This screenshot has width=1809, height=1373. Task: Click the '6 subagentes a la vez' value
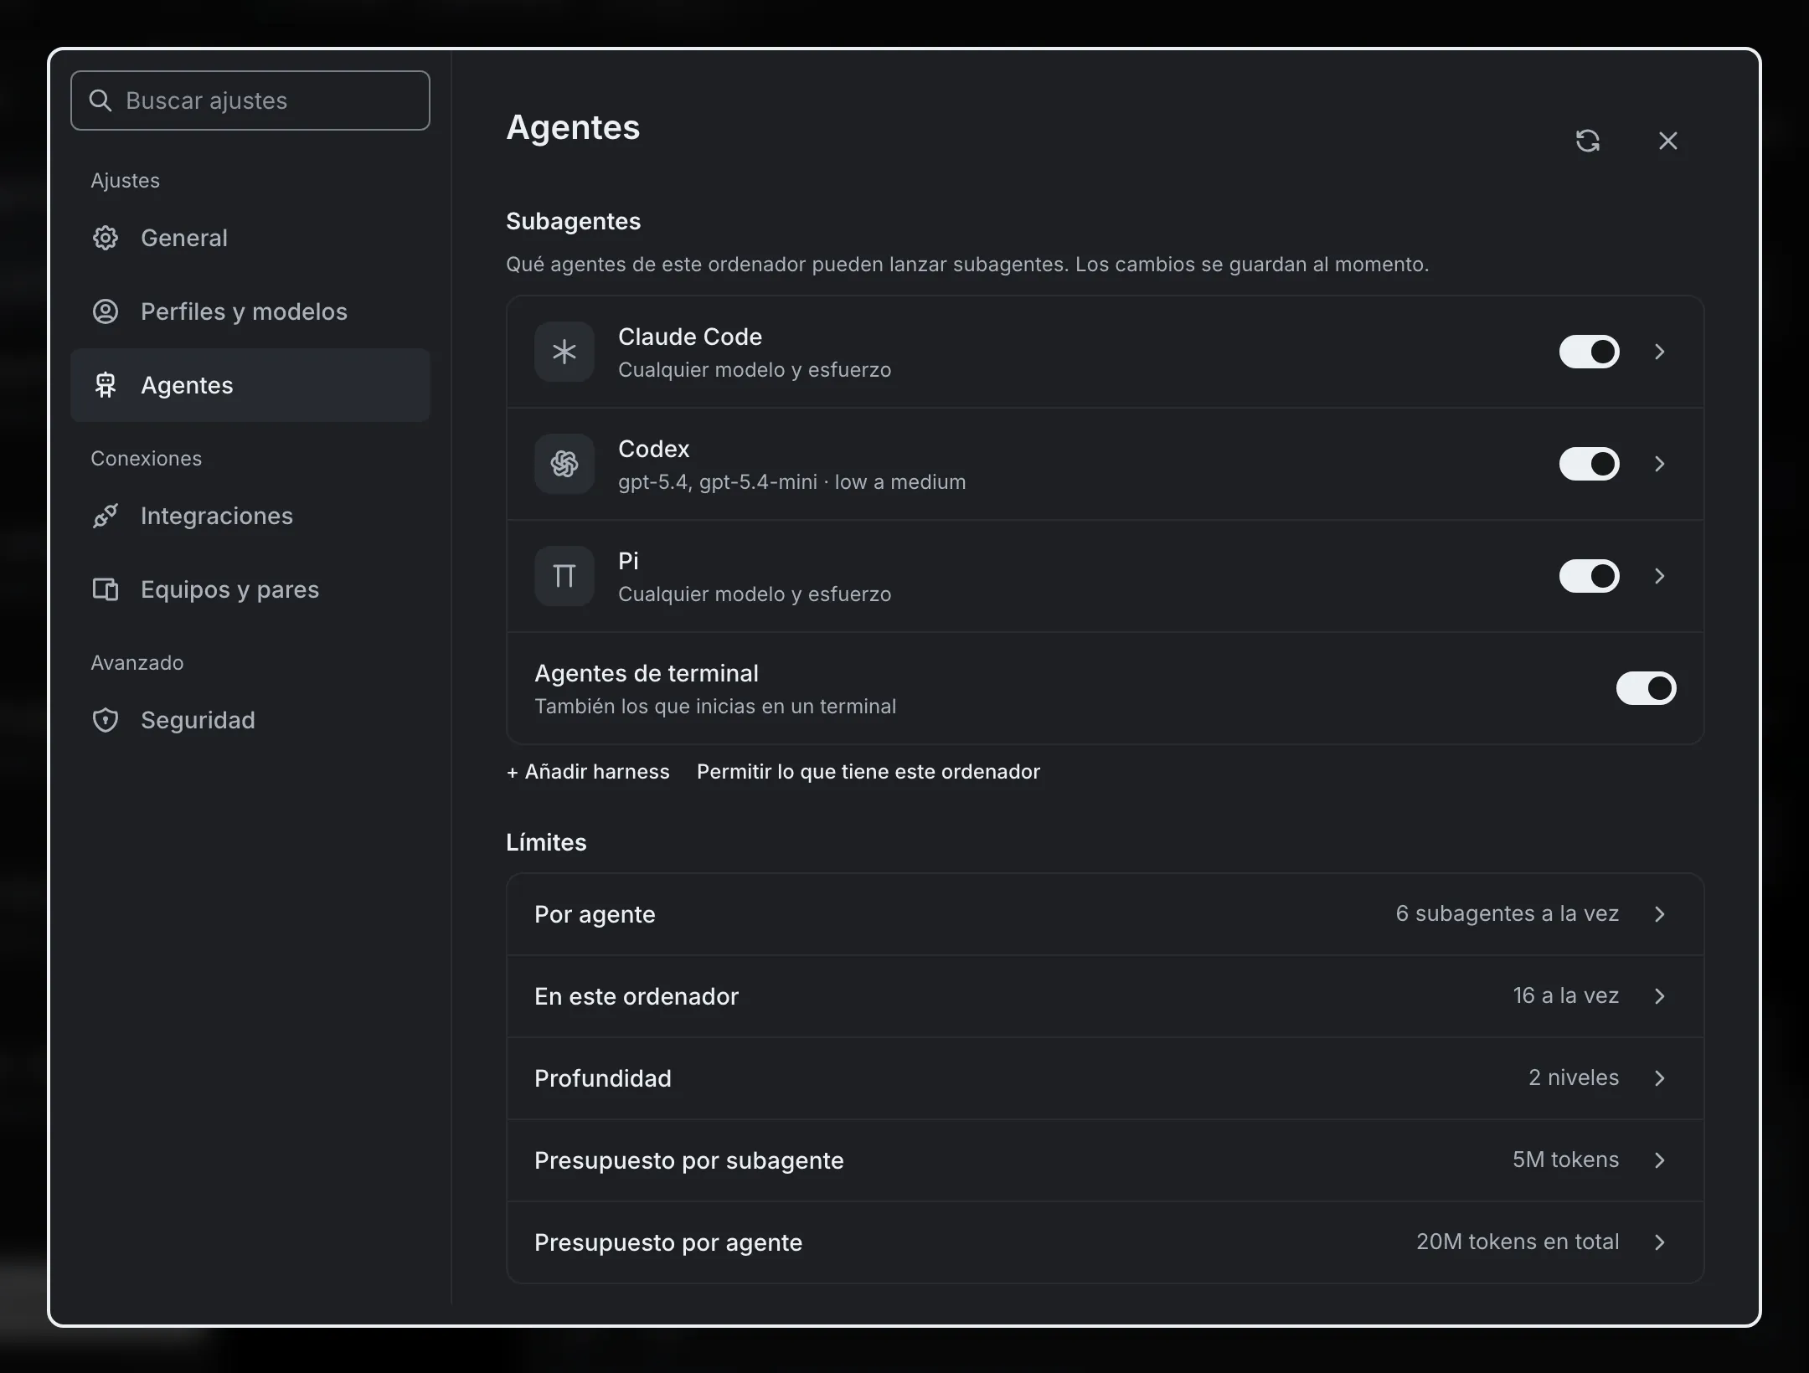tap(1507, 913)
